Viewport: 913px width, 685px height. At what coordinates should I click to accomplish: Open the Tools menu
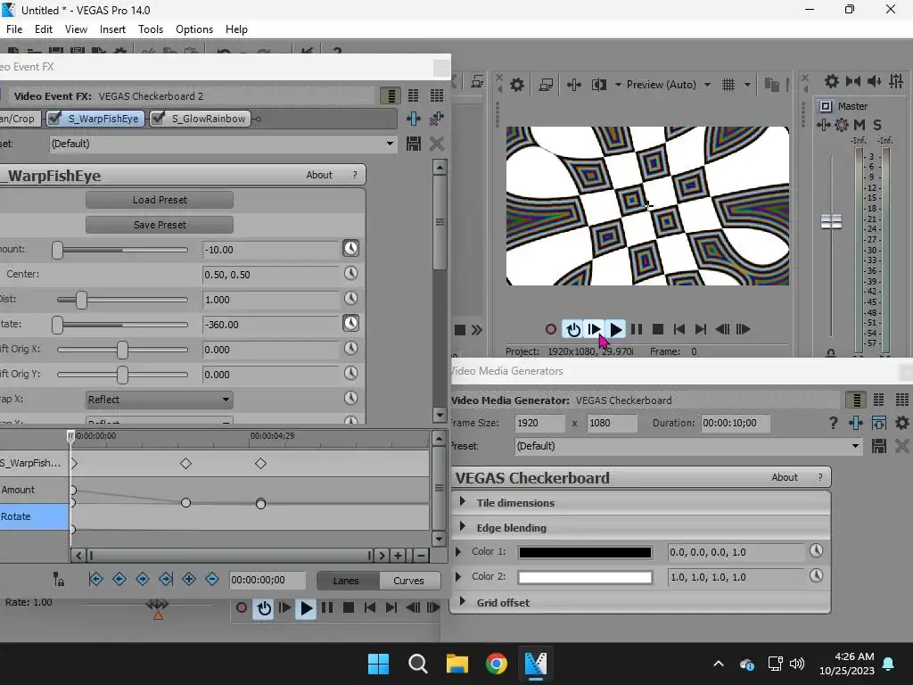coord(151,29)
